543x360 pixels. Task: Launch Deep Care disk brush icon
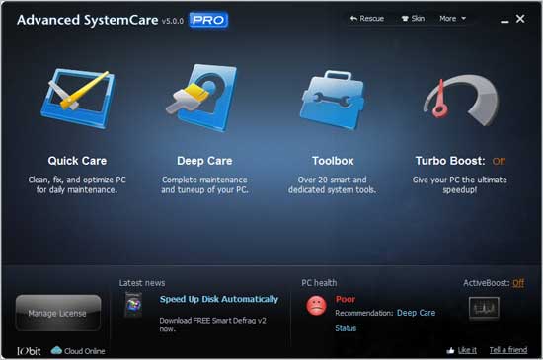click(201, 98)
